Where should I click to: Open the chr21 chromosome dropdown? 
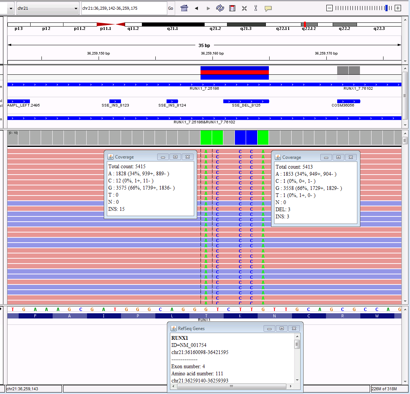click(x=48, y=8)
